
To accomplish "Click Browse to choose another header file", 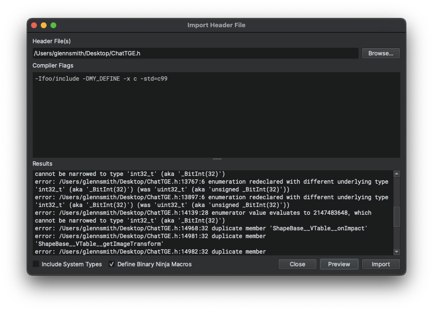I will (x=381, y=53).
